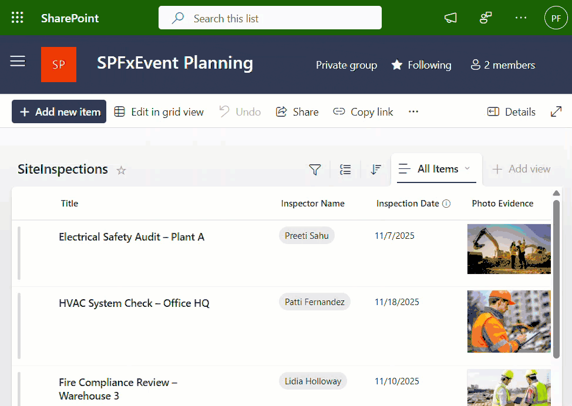Click the Photo Evidence column header
572x406 pixels.
[x=502, y=204]
